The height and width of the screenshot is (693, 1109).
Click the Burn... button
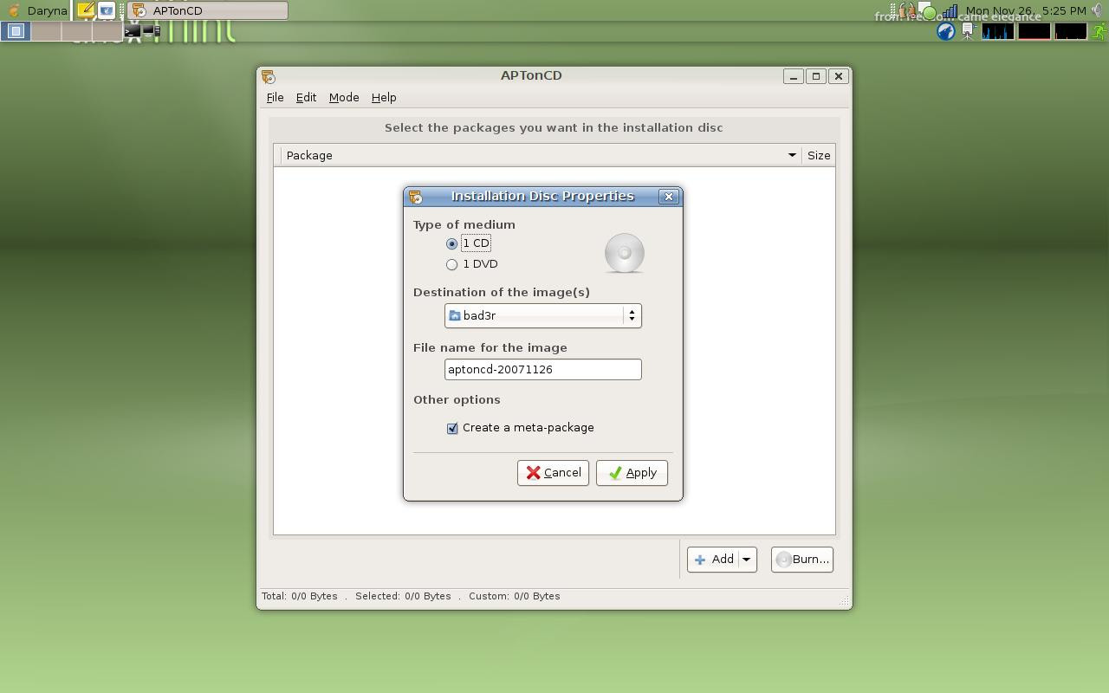click(802, 560)
